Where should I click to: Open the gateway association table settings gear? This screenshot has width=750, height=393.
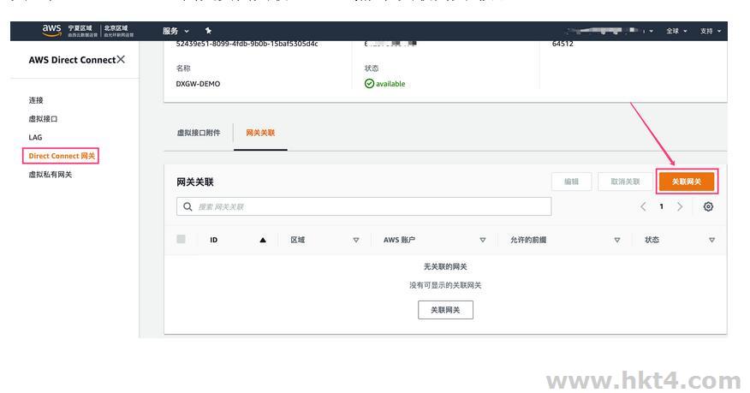[708, 206]
